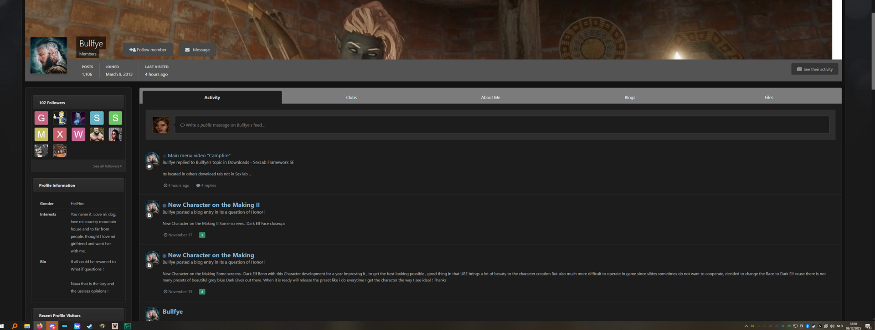
Task: Open the blue horned character follower avatar
Action: (78, 118)
